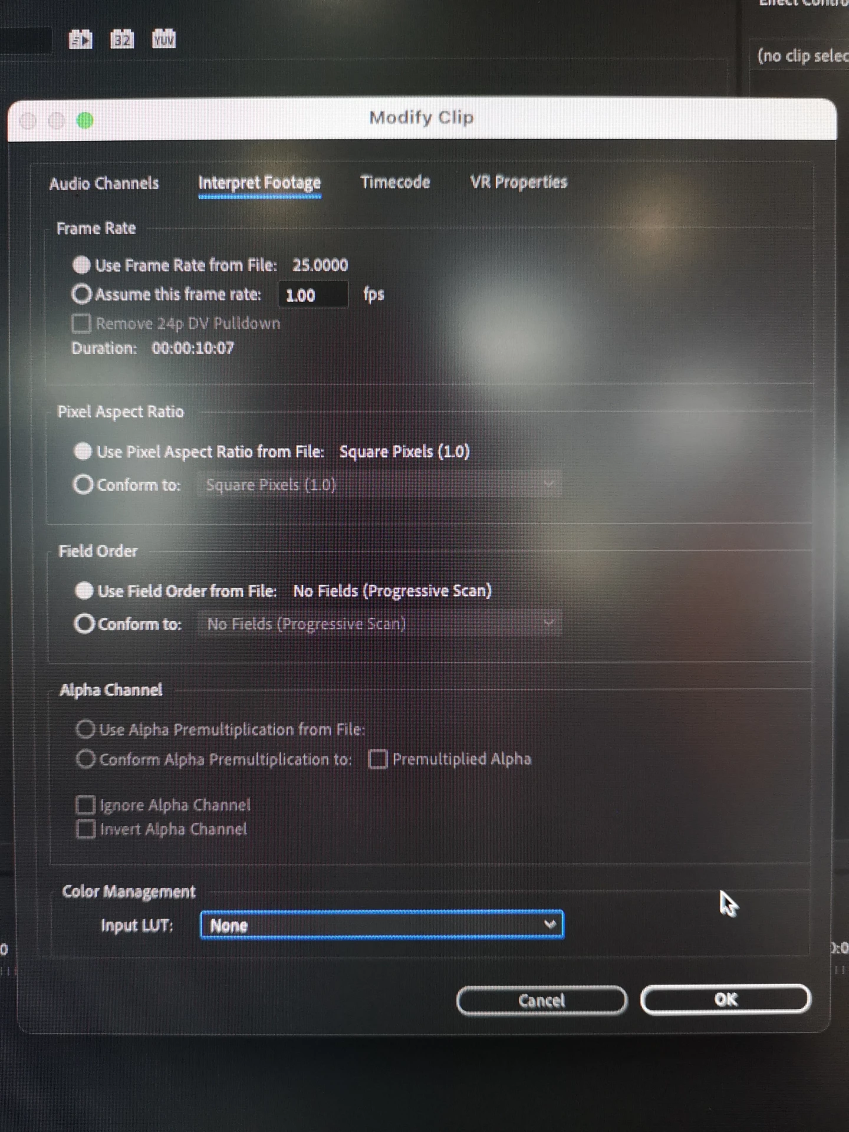Choose Conform to under Pixel Aspect Ratio
This screenshot has height=1132, width=849.
click(x=83, y=485)
